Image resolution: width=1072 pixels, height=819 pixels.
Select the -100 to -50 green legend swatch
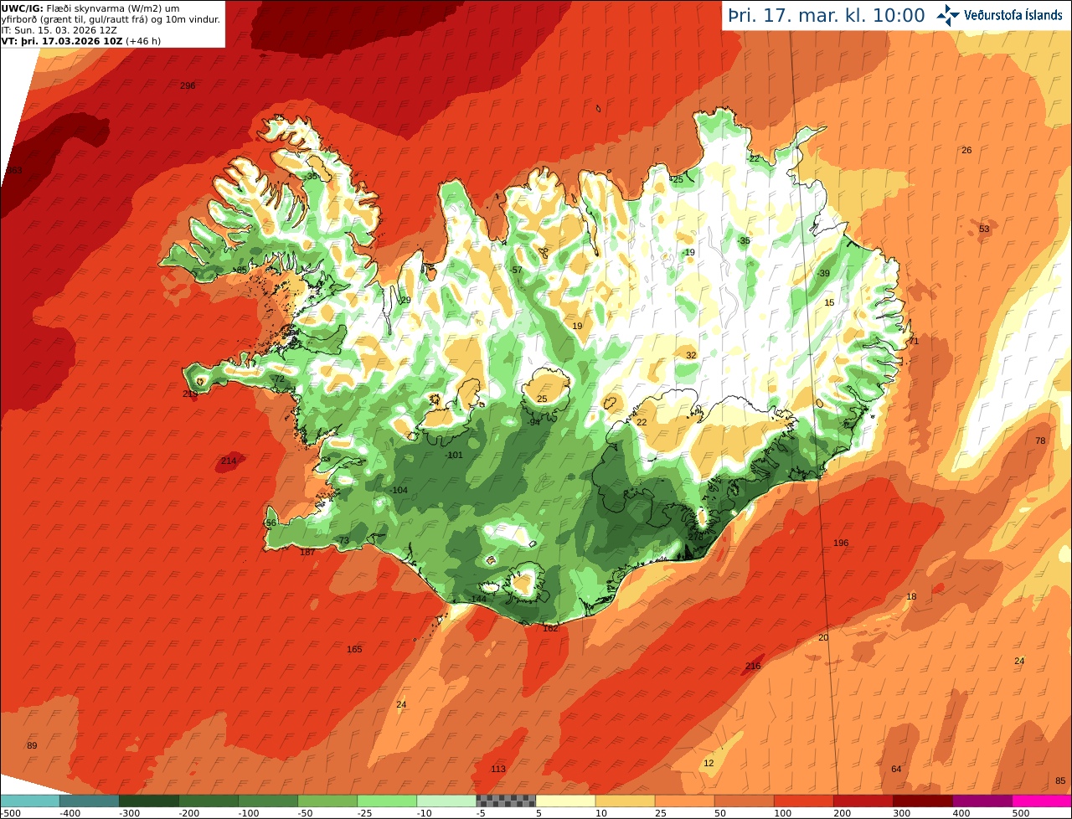pos(267,801)
